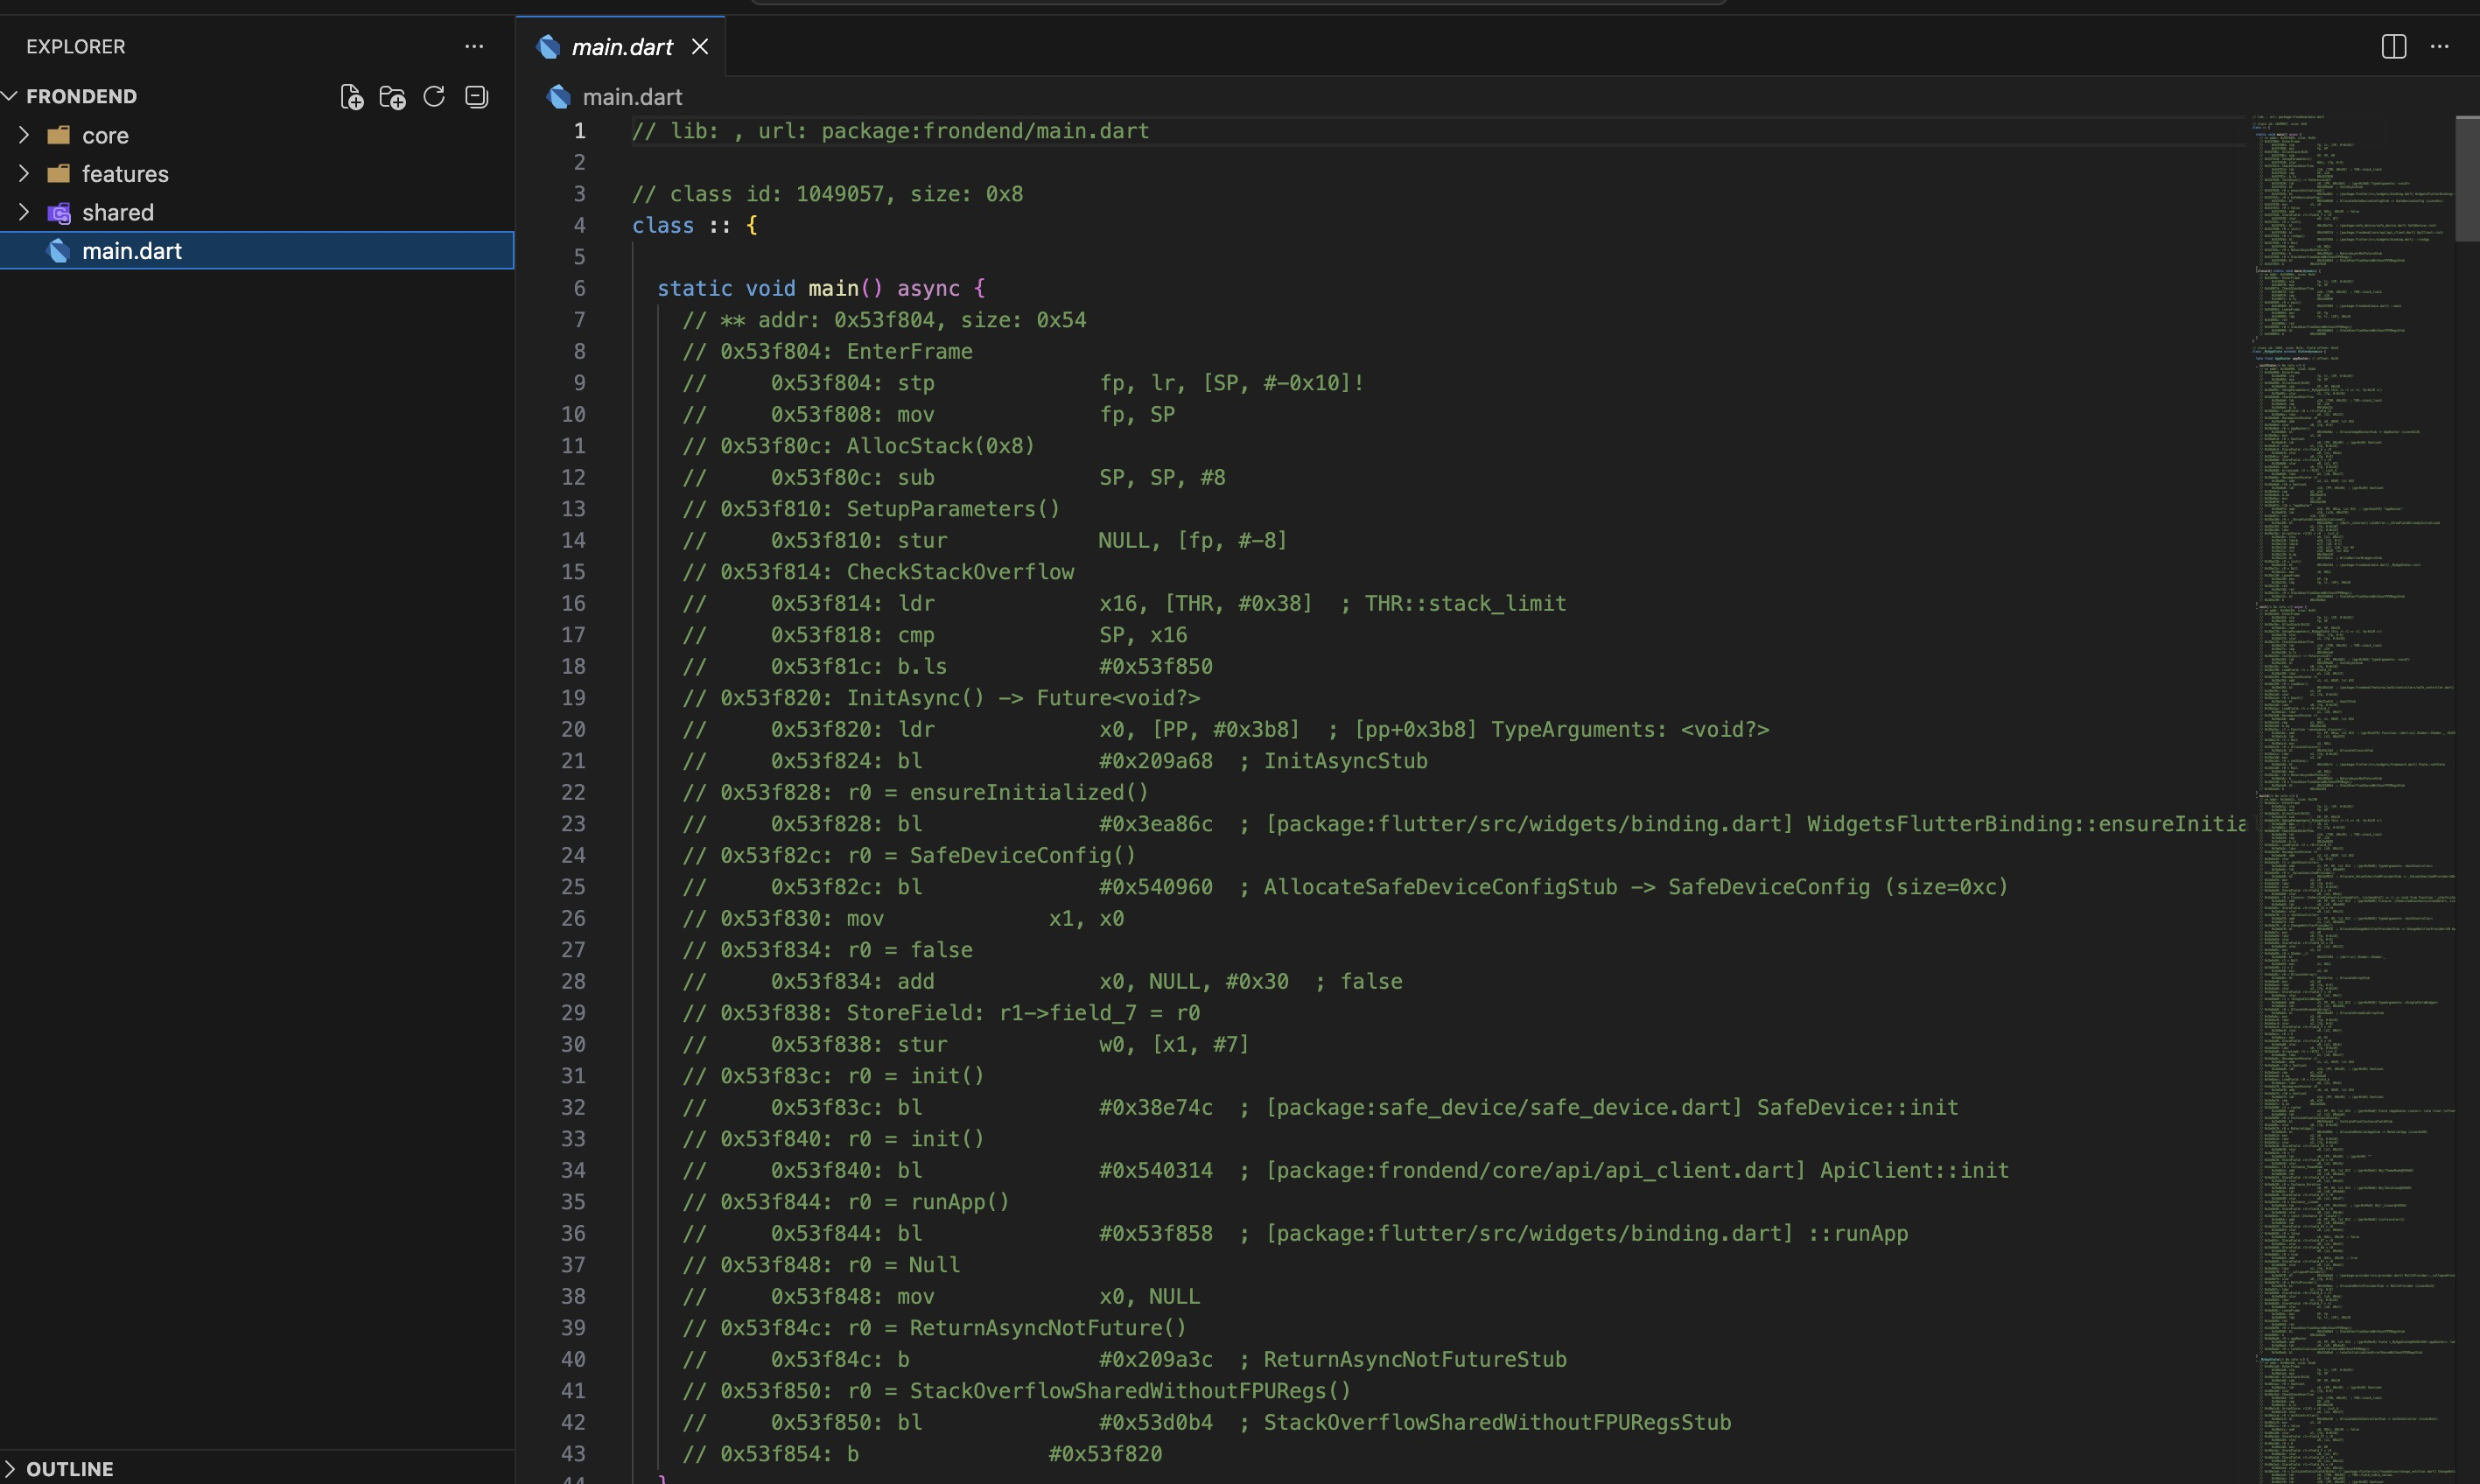
Task: Click the Dart icon on main.dart tab
Action: click(x=548, y=47)
